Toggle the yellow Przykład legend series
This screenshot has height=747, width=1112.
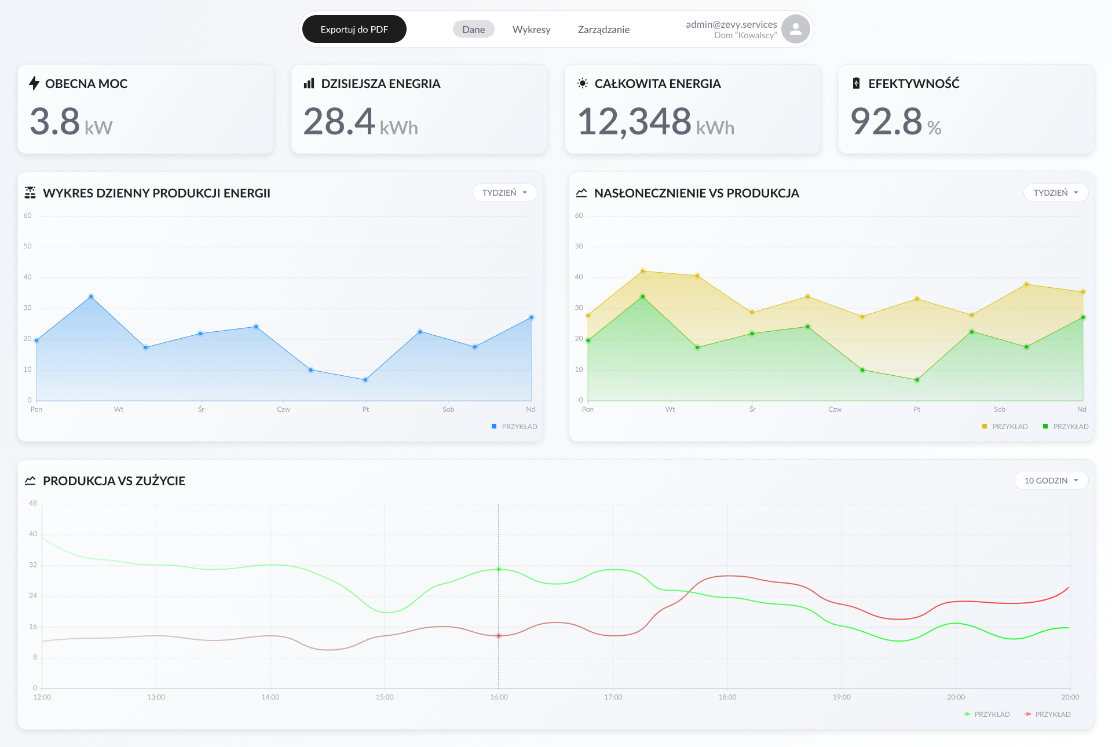(x=1005, y=427)
